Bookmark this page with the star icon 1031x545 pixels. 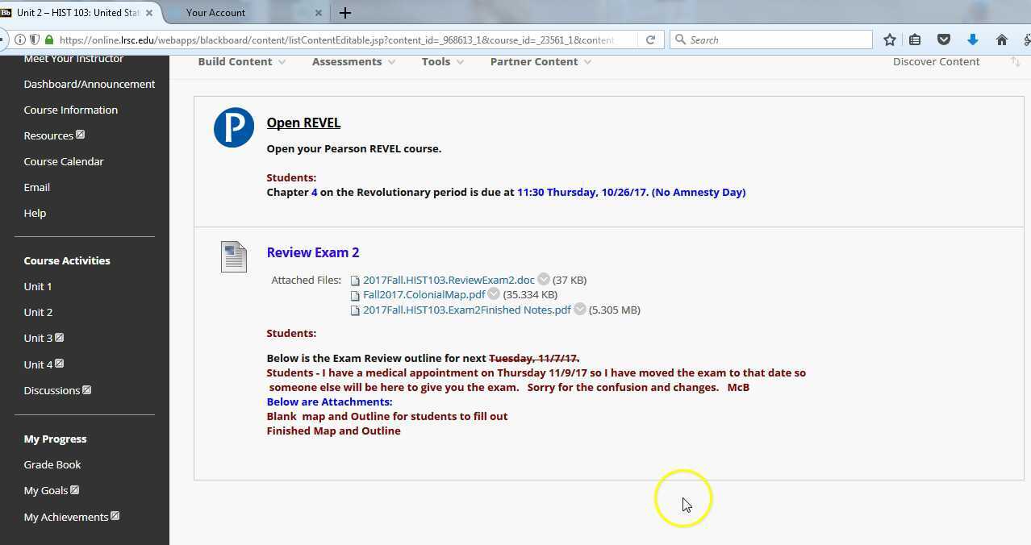pos(889,40)
